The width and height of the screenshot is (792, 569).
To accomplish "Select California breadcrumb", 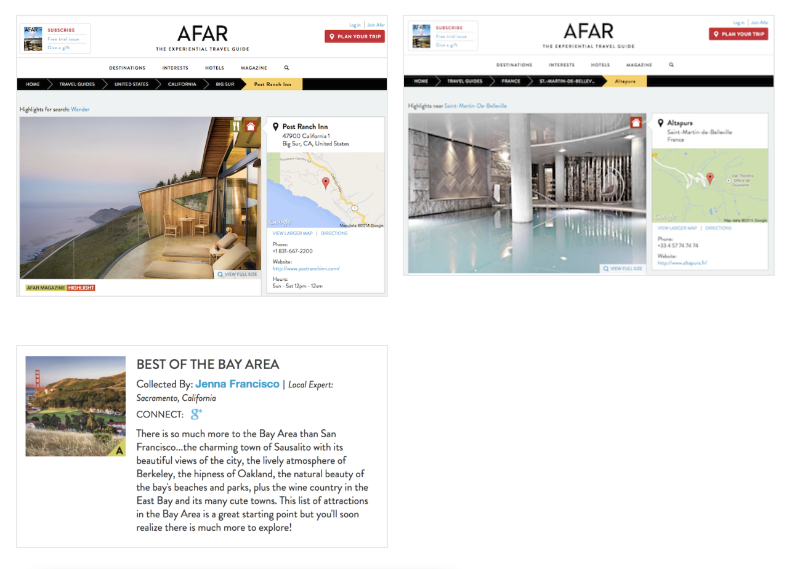I will (x=182, y=84).
